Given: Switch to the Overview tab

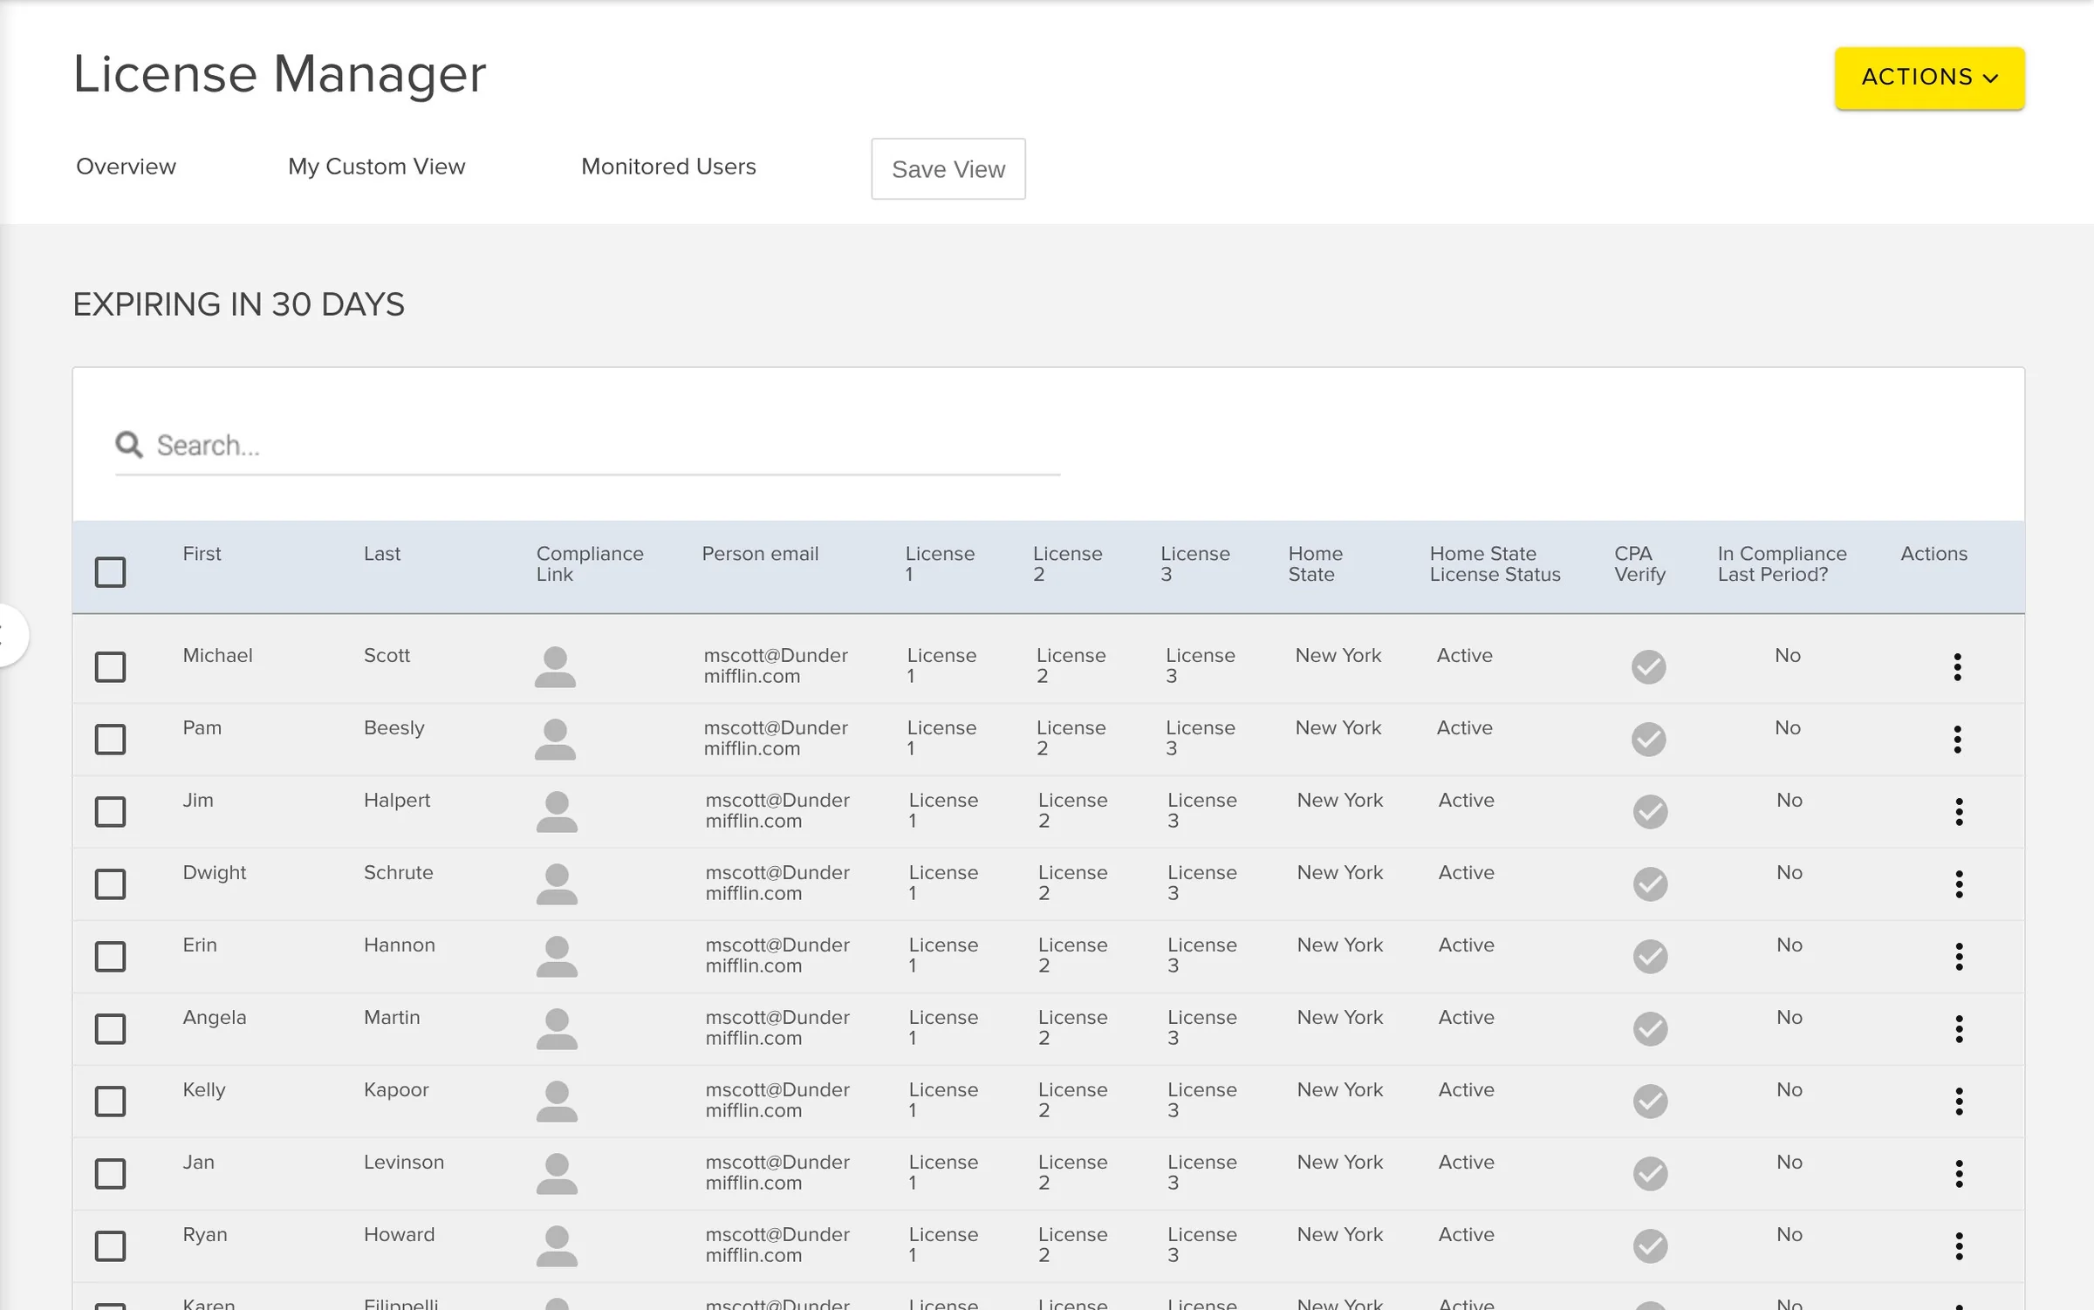Looking at the screenshot, I should 126,167.
